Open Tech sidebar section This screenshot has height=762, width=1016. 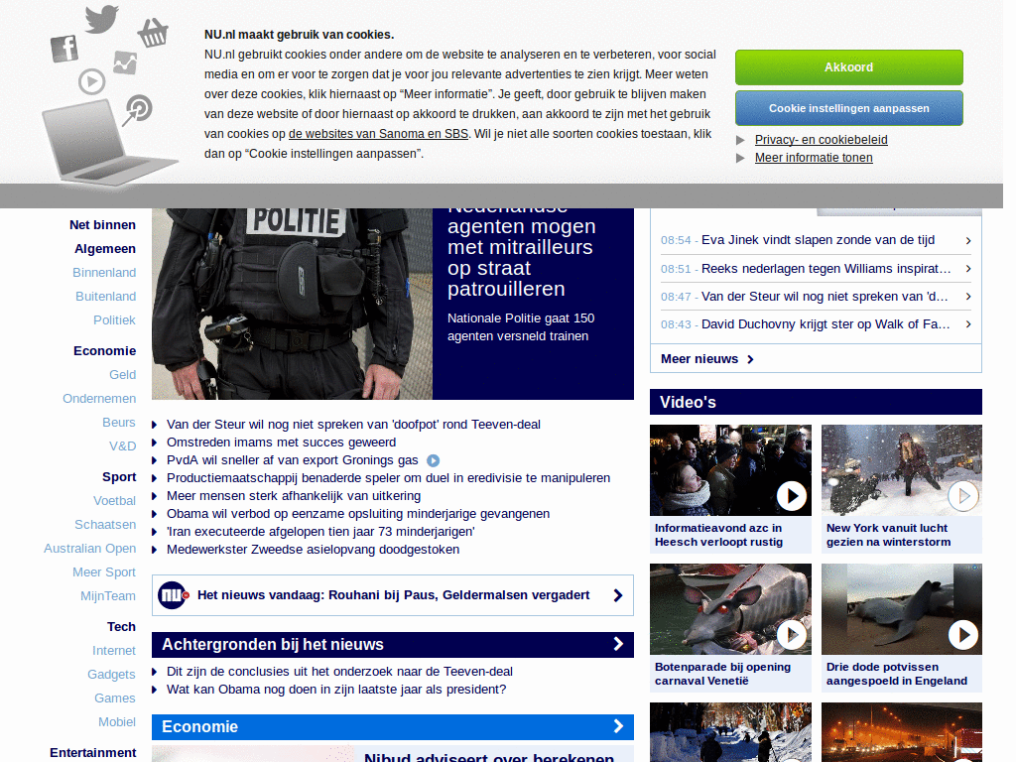click(121, 627)
